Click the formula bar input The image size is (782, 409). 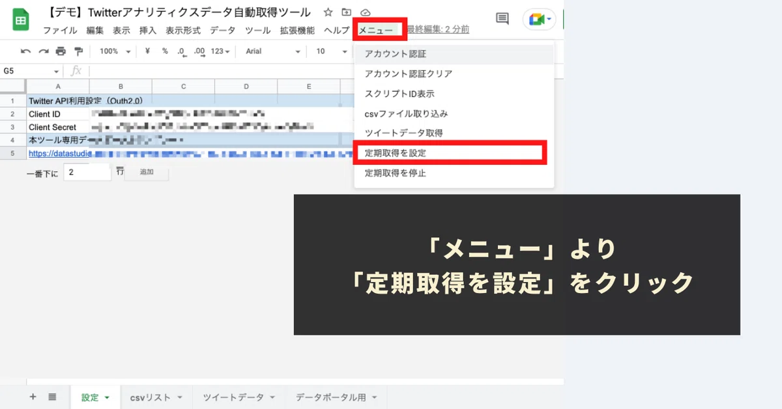(222, 71)
